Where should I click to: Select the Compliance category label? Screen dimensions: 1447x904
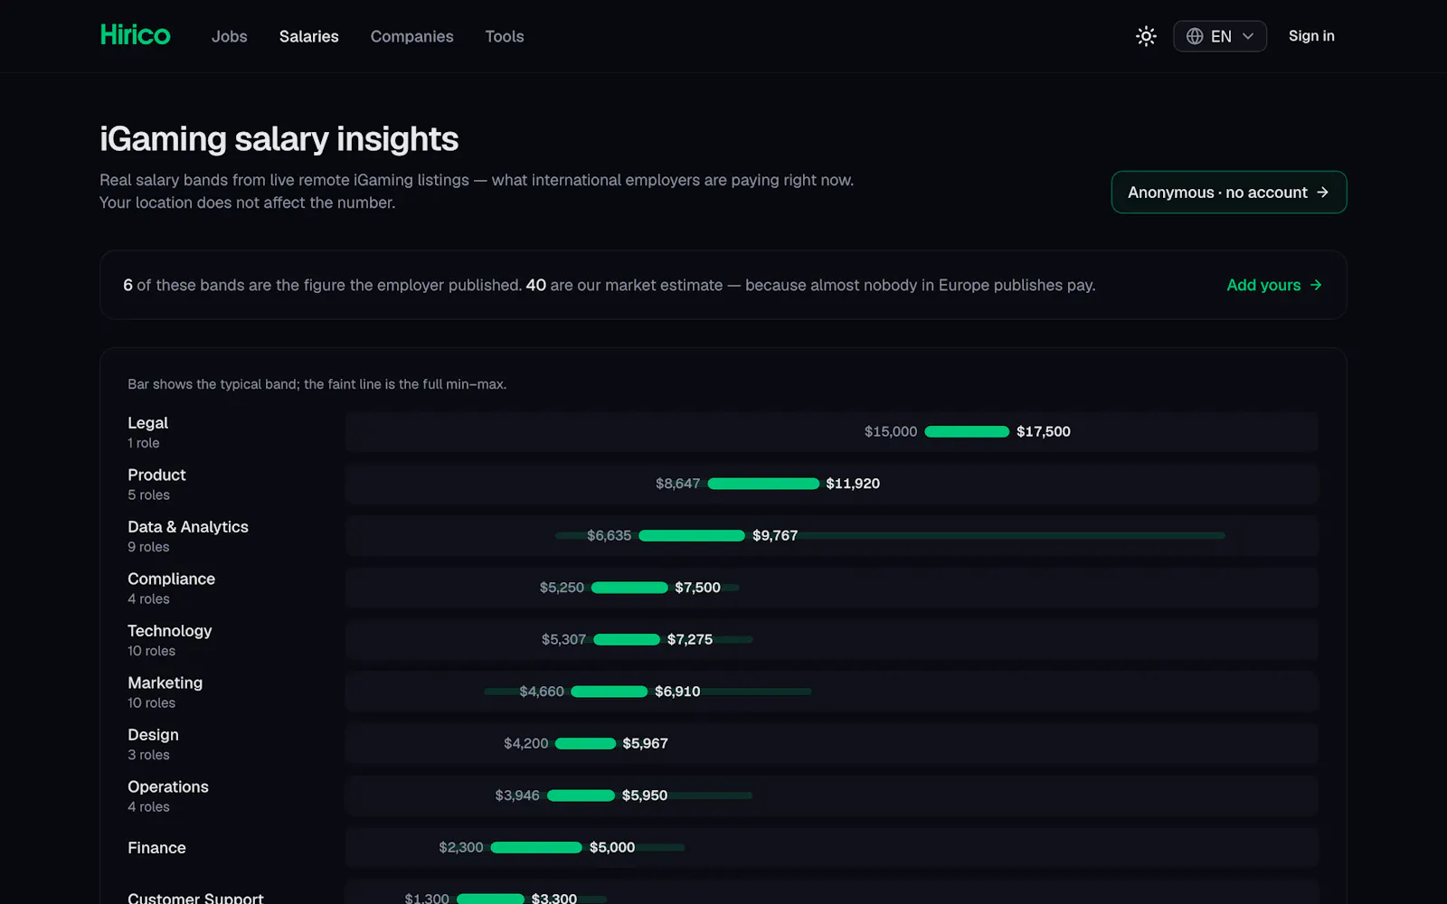171,579
